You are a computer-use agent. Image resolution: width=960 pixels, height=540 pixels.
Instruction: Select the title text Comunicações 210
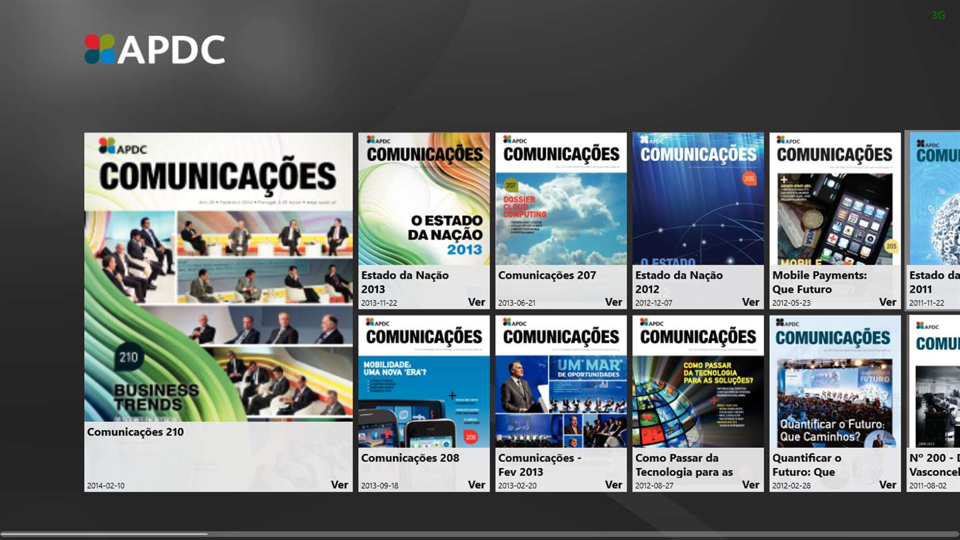135,432
